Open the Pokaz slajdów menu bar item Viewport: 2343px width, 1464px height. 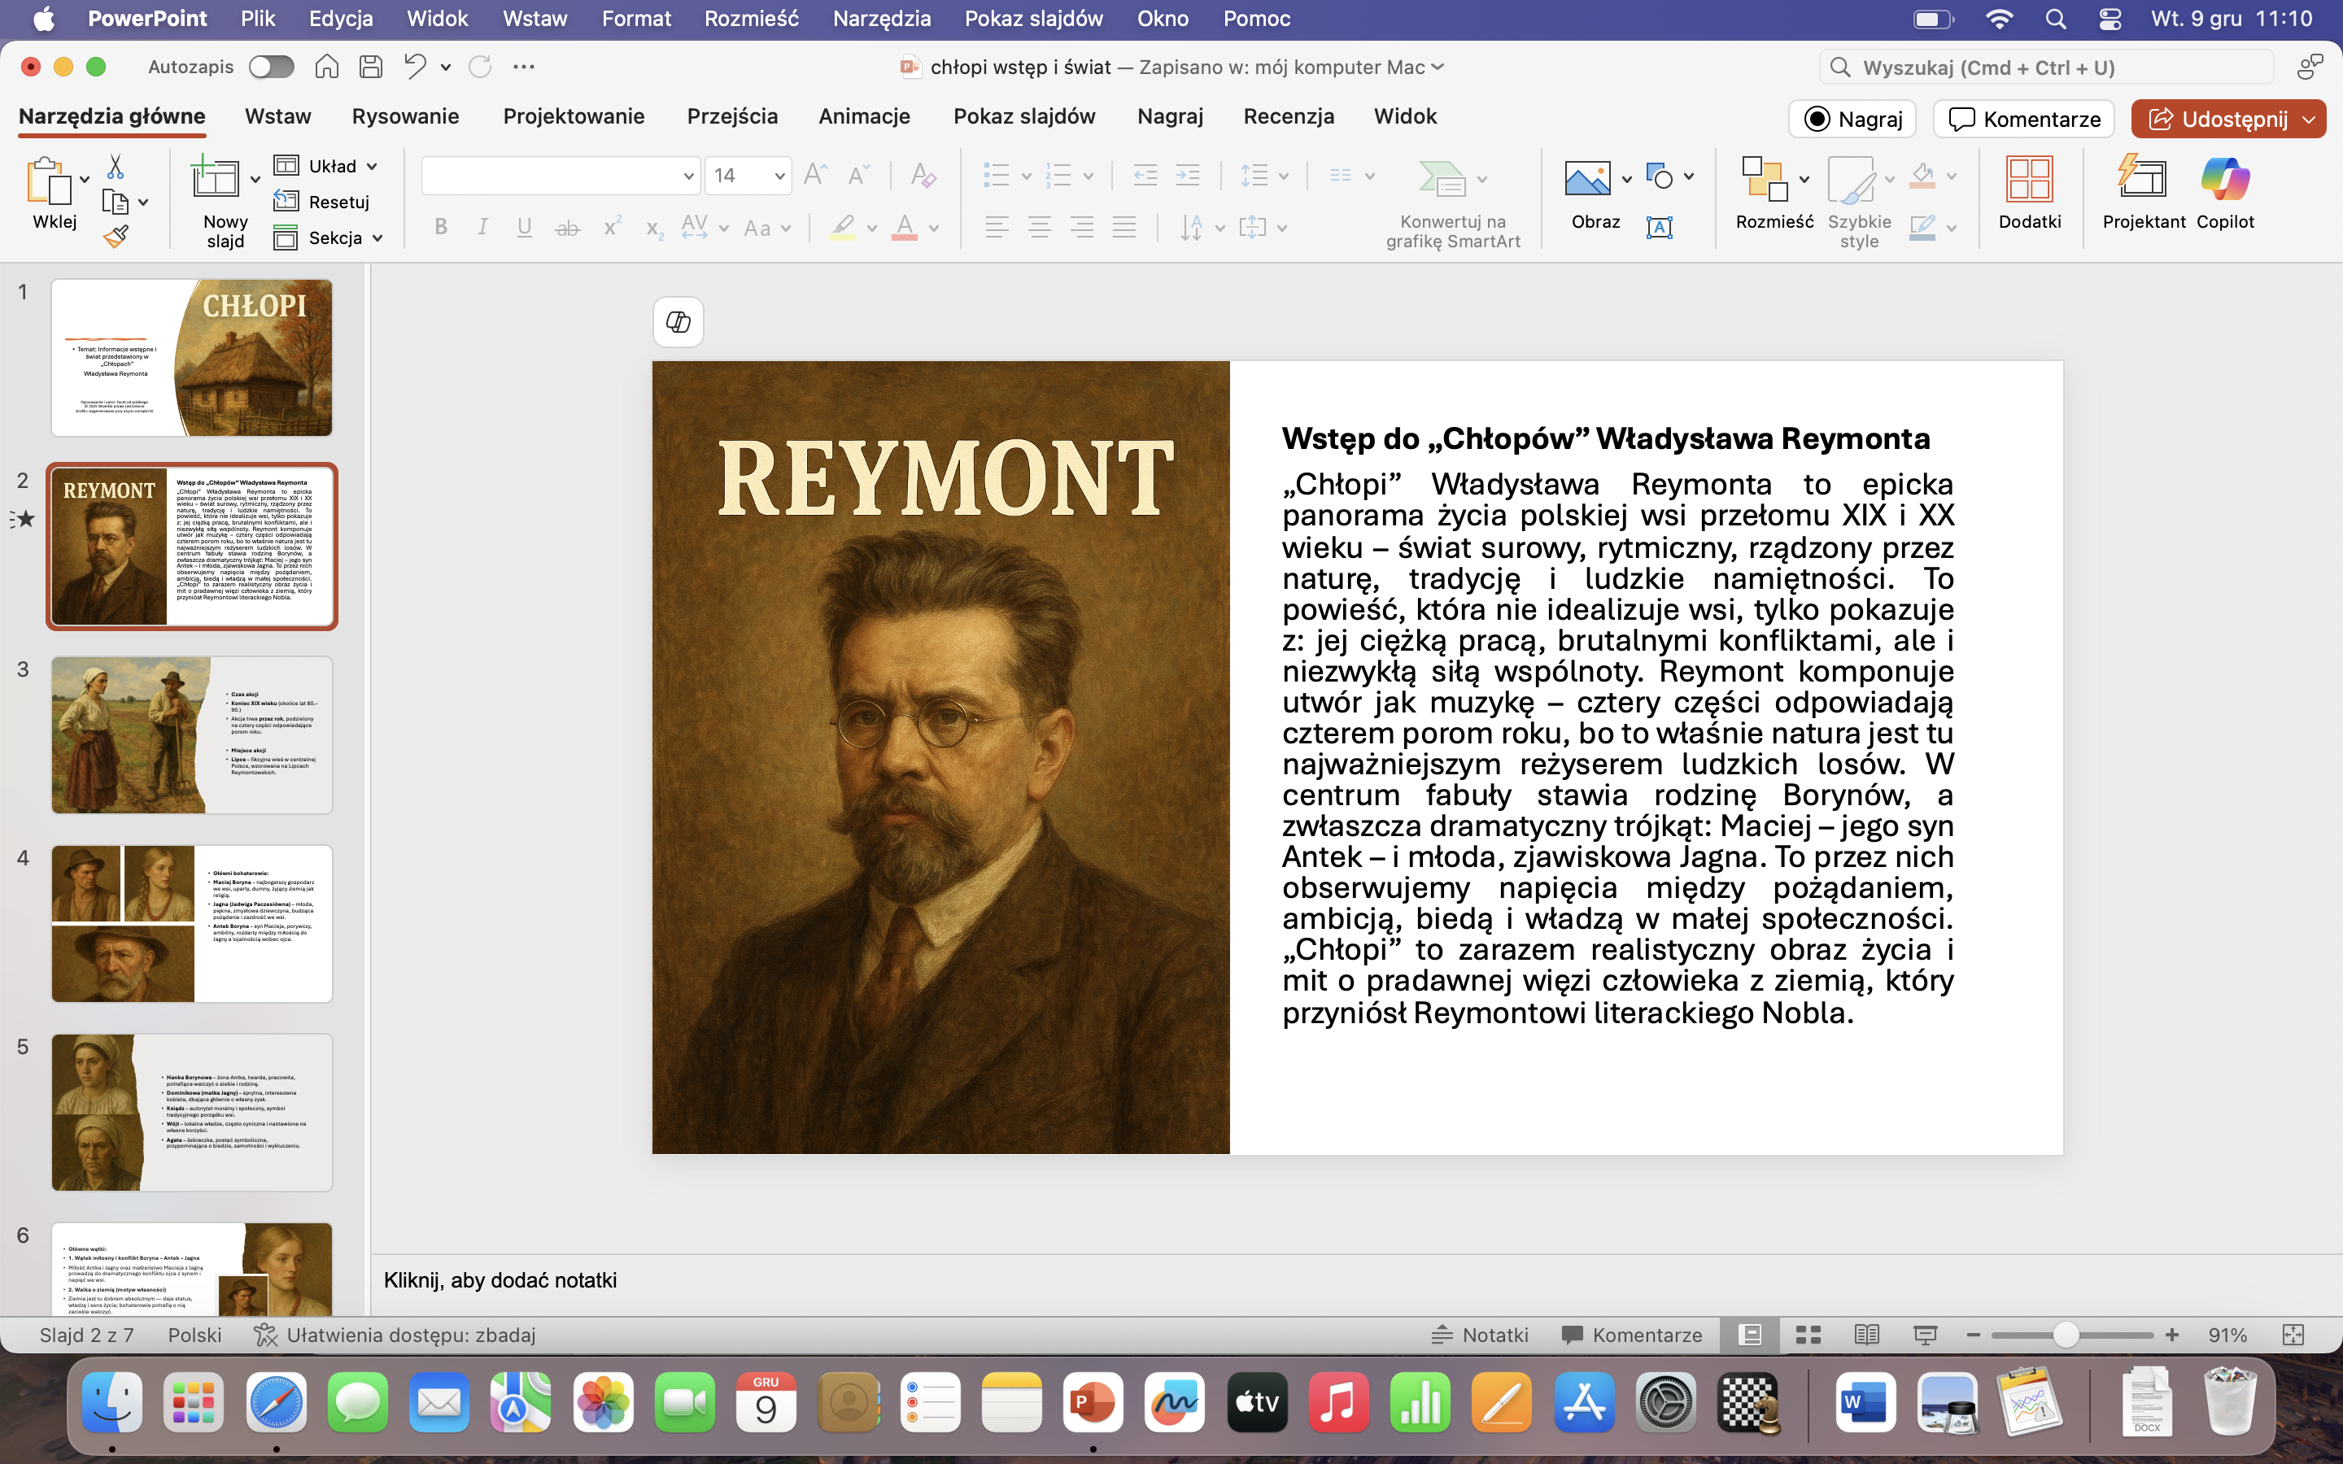tap(1033, 19)
